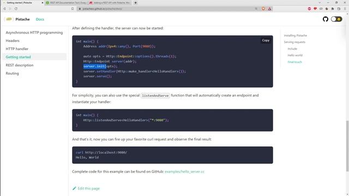The width and height of the screenshot is (349, 196).
Task: Click the red ad-blocker extension icon
Action: click(309, 9)
